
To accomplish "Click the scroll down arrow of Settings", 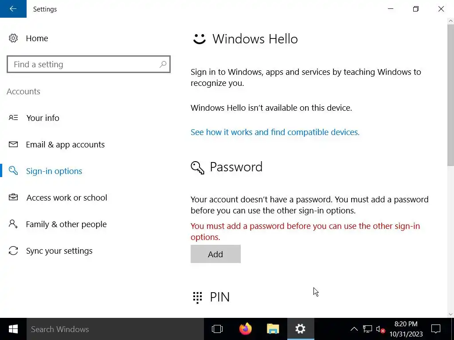I will tap(450, 314).
